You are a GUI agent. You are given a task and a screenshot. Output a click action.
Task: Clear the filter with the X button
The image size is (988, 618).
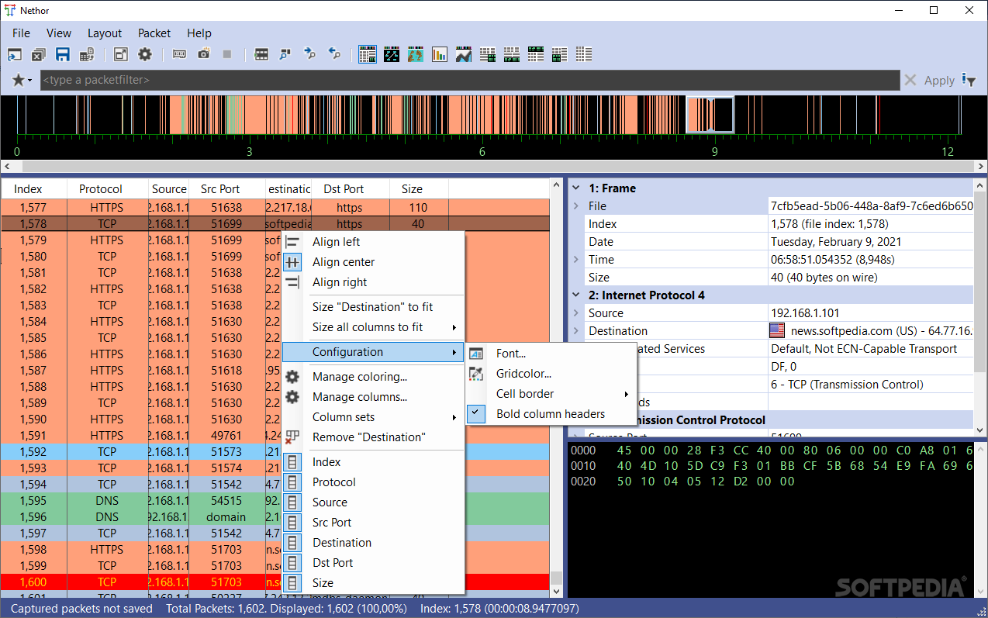(x=910, y=80)
